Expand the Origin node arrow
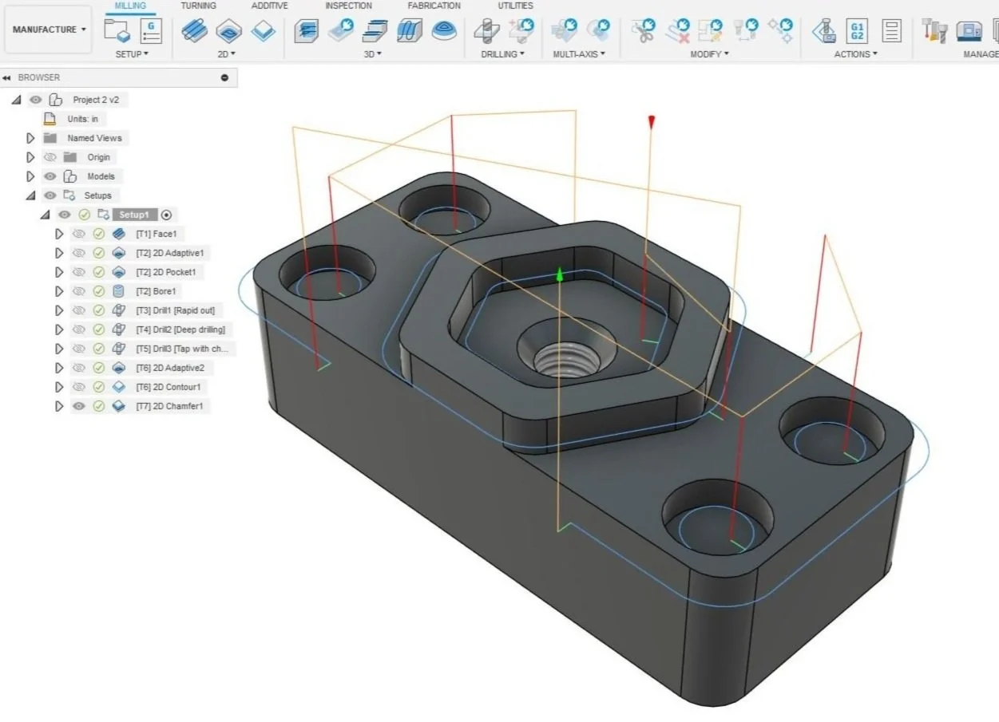The width and height of the screenshot is (999, 722). 30,157
